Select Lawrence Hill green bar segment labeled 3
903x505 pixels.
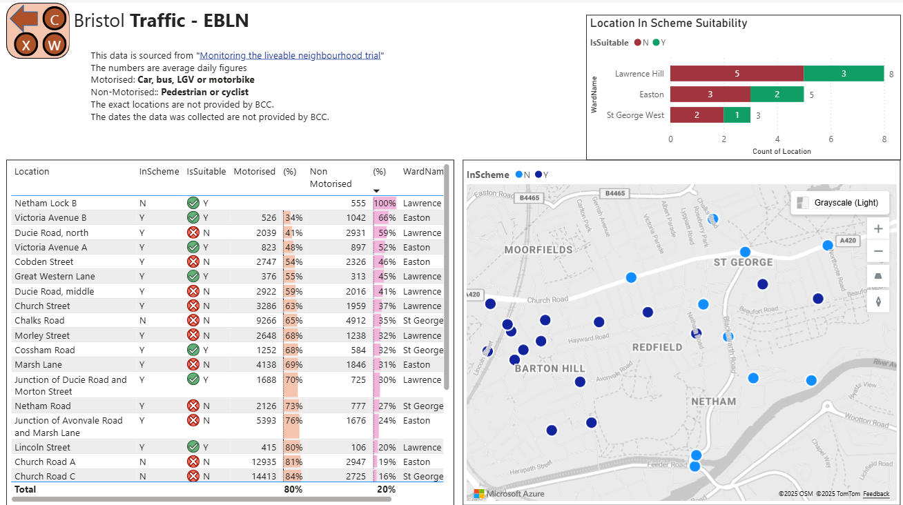pos(844,74)
